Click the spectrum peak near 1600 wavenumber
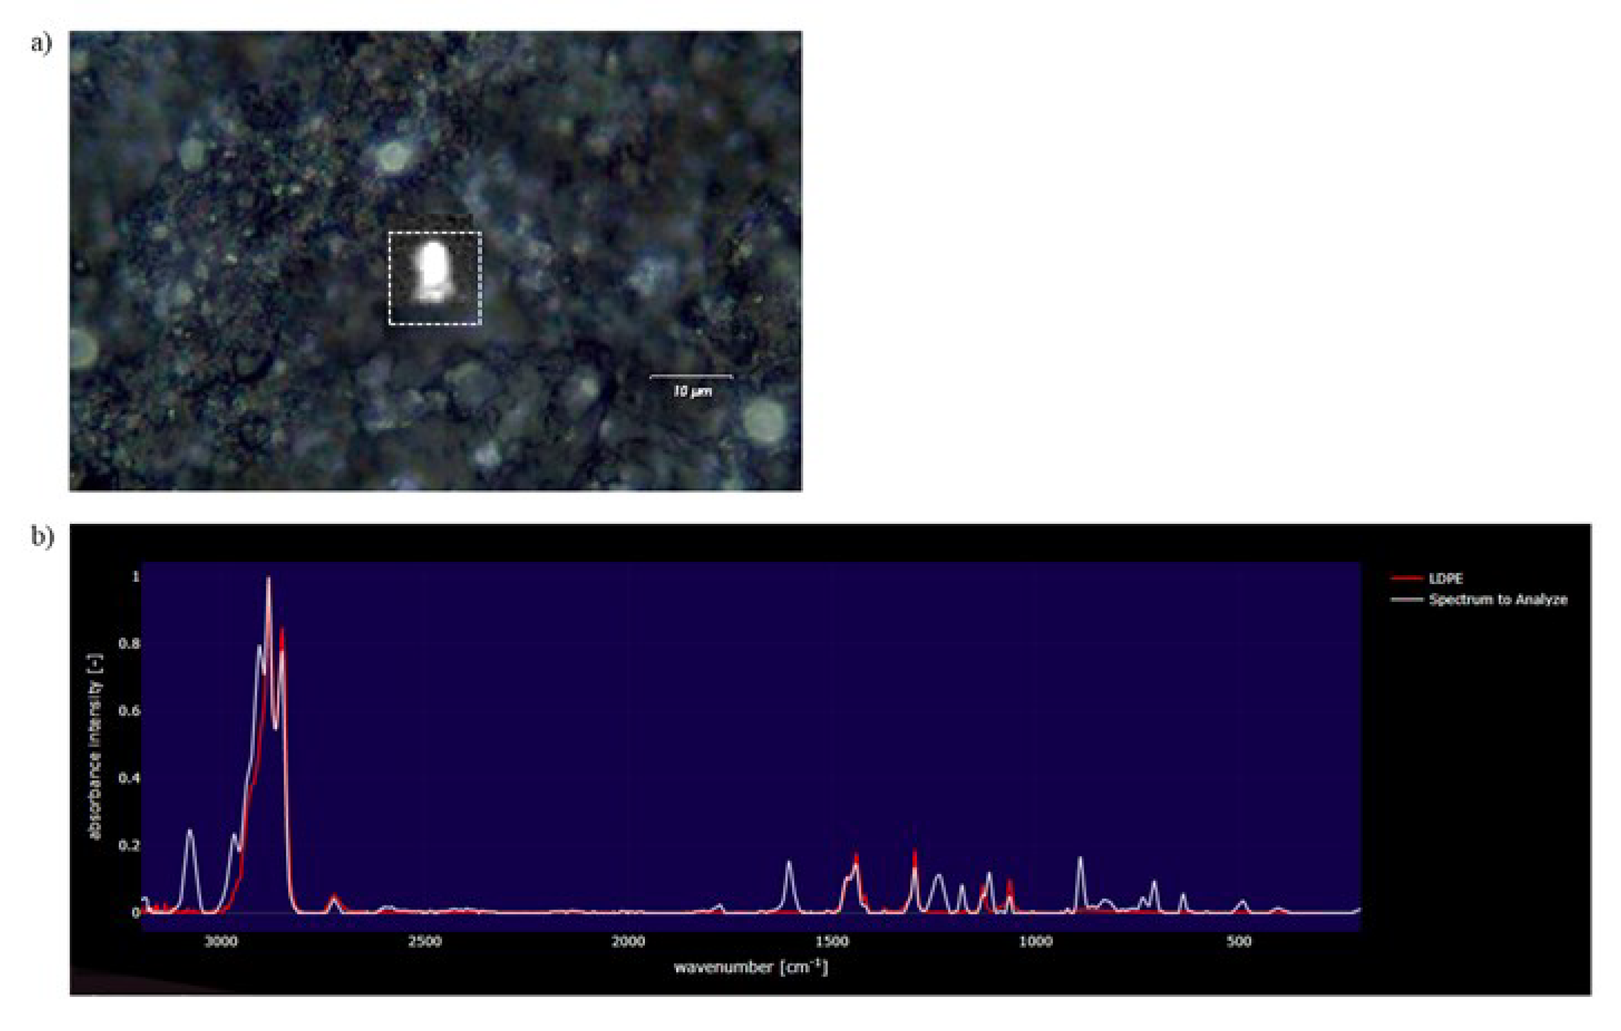 [x=789, y=863]
